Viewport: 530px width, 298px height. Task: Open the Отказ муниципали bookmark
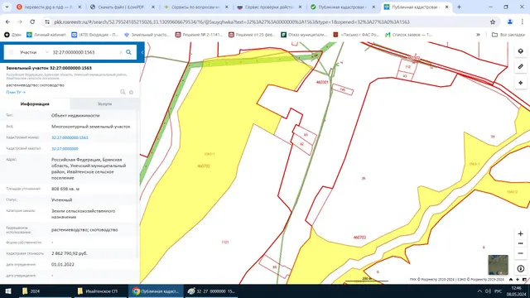[304, 35]
